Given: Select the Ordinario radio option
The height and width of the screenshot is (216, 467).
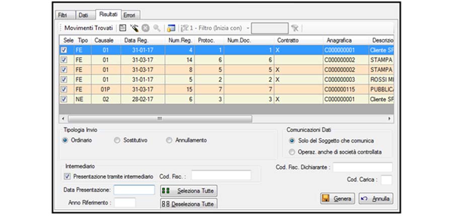Looking at the screenshot, I should [65, 140].
